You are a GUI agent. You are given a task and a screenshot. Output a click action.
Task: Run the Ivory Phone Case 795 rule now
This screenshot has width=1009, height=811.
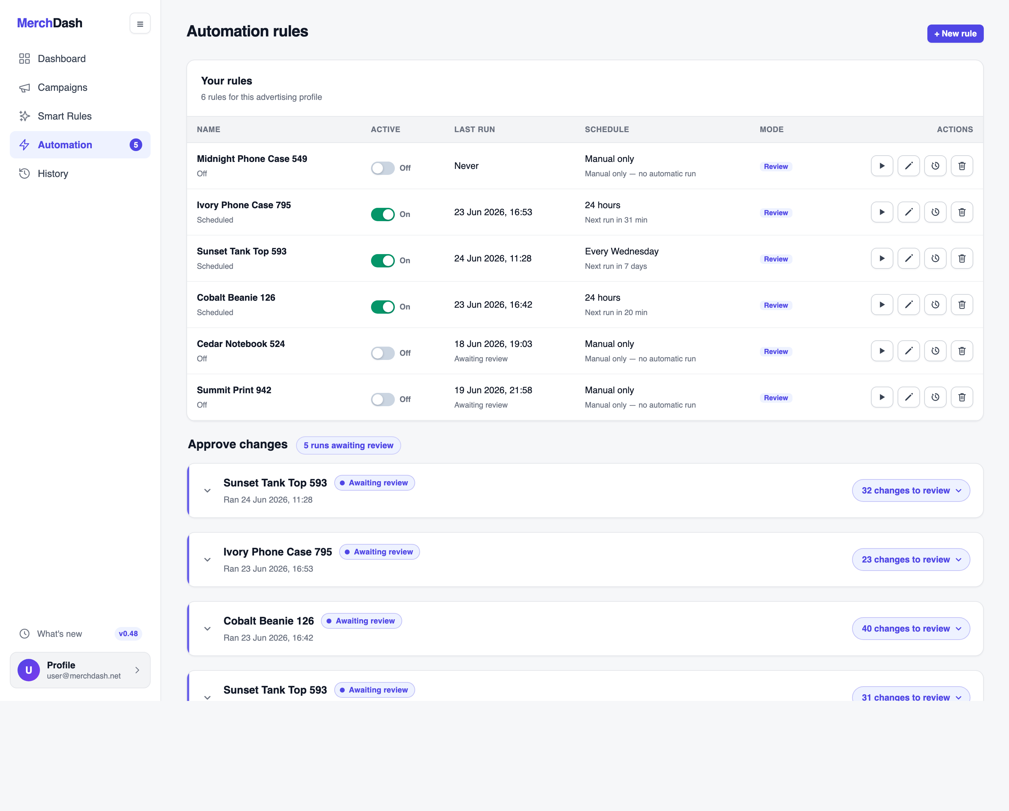(882, 212)
